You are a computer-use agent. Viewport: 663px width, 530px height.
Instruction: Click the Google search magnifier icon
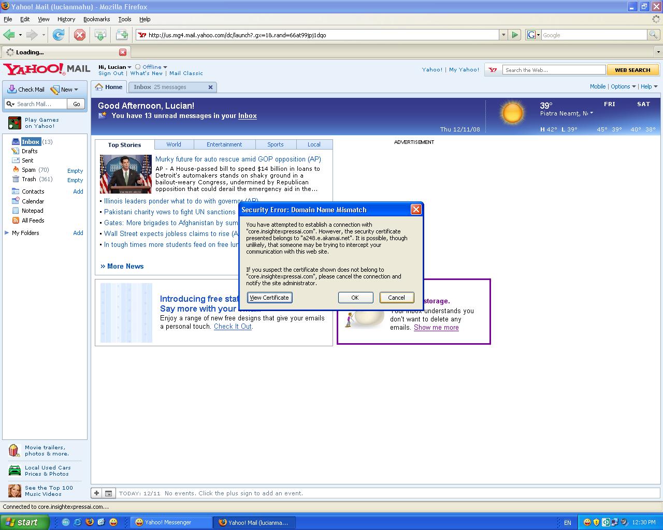click(654, 35)
